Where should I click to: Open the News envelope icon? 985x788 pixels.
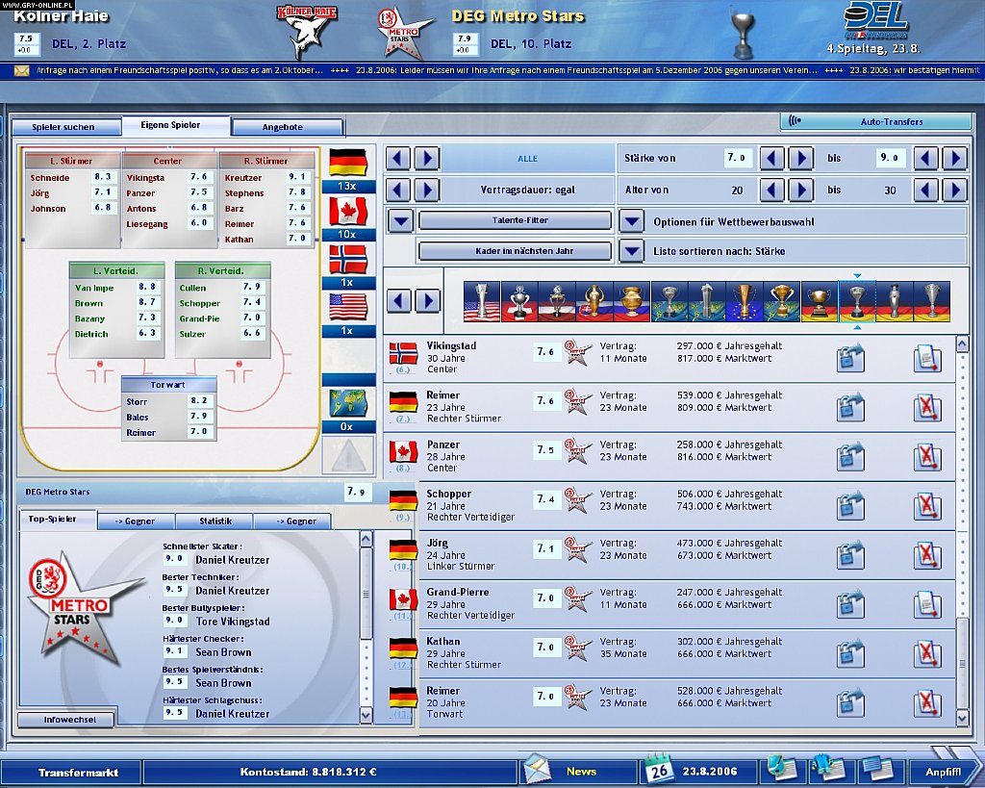[539, 771]
